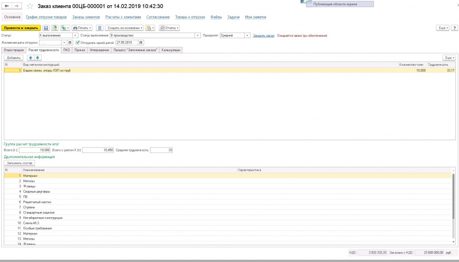Open Согласование link
459x262 pixels.
(x=158, y=17)
